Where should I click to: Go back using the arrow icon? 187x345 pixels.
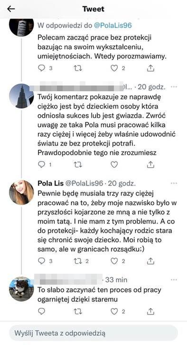(x=11, y=9)
